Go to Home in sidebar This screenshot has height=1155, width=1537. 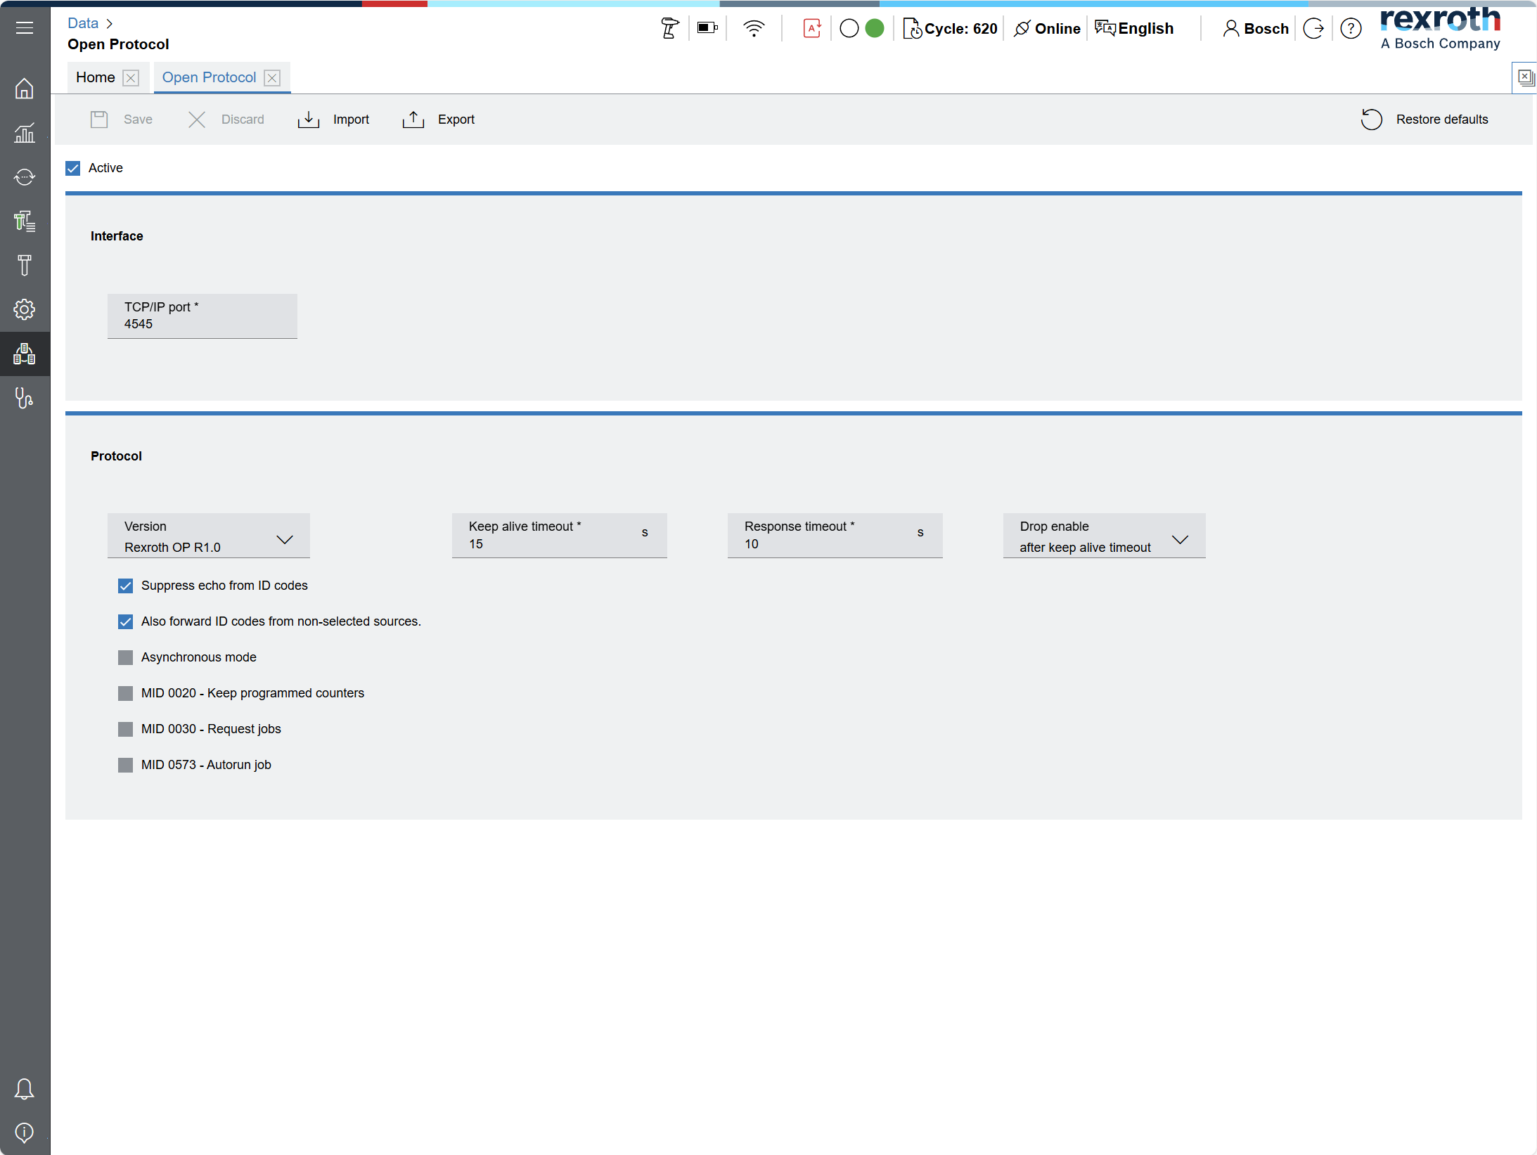[25, 89]
